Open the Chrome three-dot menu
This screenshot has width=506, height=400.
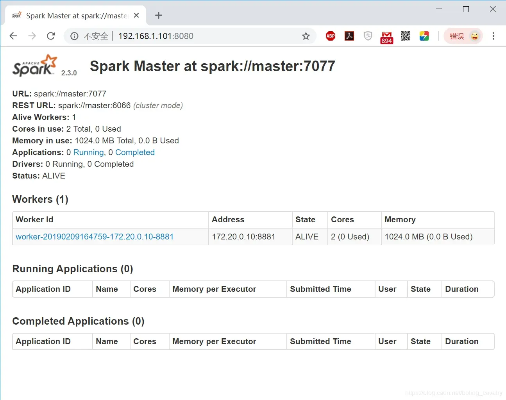[493, 36]
